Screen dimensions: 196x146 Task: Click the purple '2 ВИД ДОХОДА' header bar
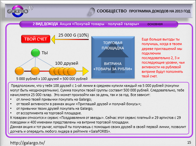click(x=99, y=24)
